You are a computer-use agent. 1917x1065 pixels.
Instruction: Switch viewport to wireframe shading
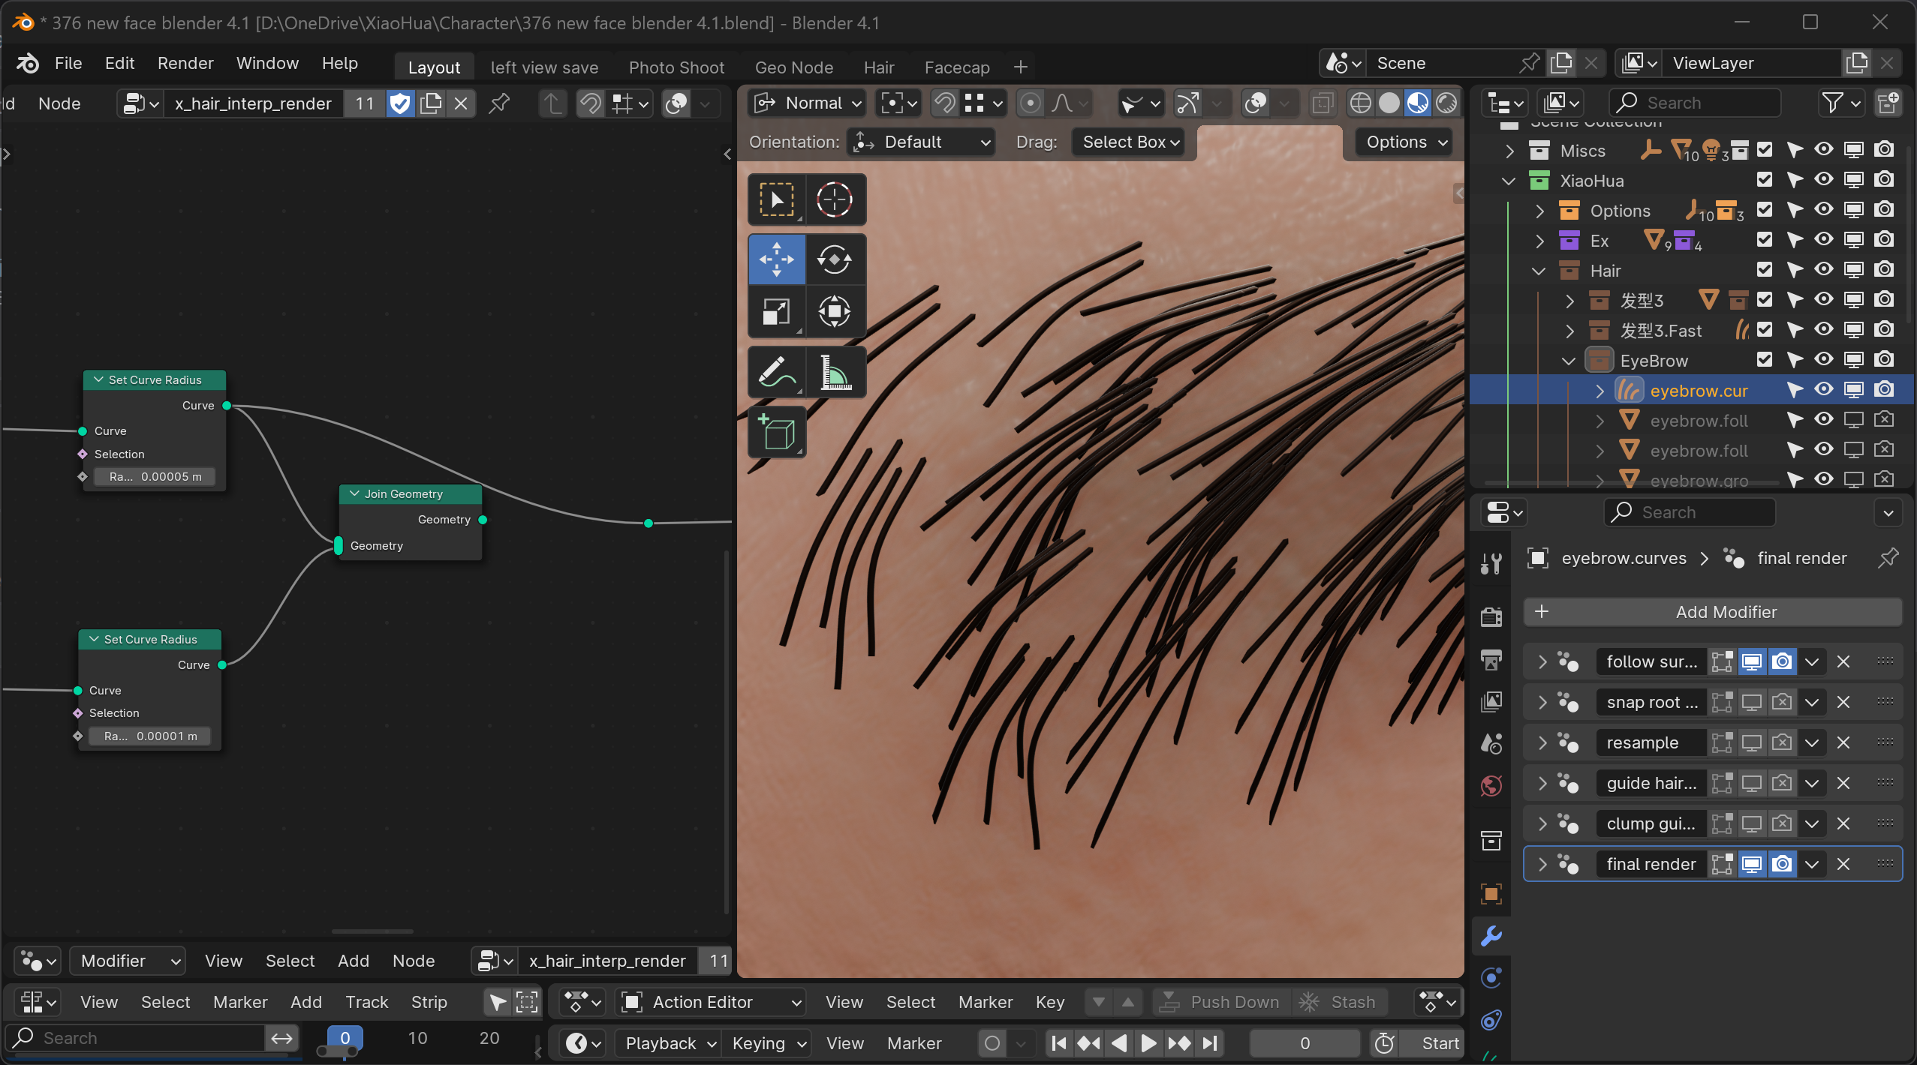pos(1360,103)
